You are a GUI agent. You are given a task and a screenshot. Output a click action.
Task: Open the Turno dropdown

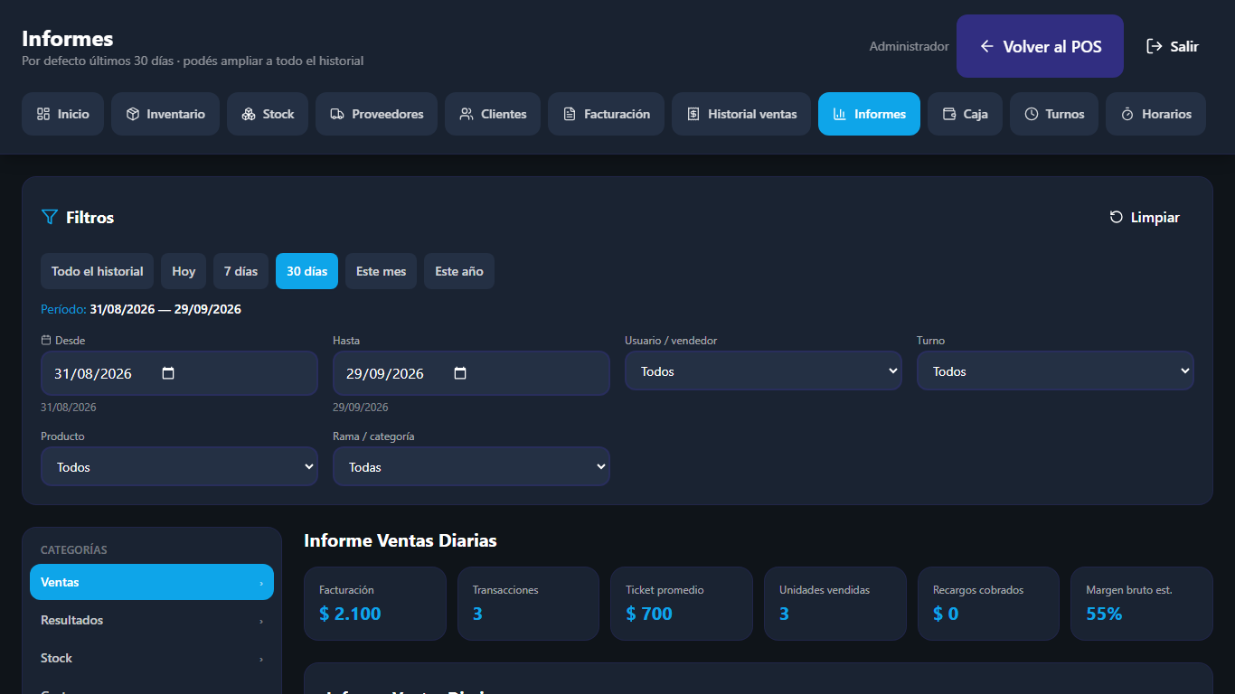point(1055,371)
